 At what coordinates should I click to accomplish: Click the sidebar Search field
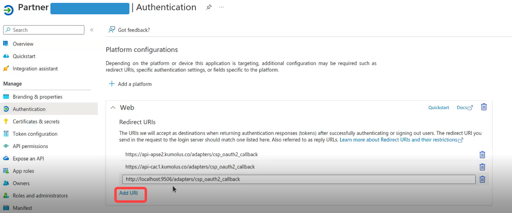pyautogui.click(x=44, y=30)
